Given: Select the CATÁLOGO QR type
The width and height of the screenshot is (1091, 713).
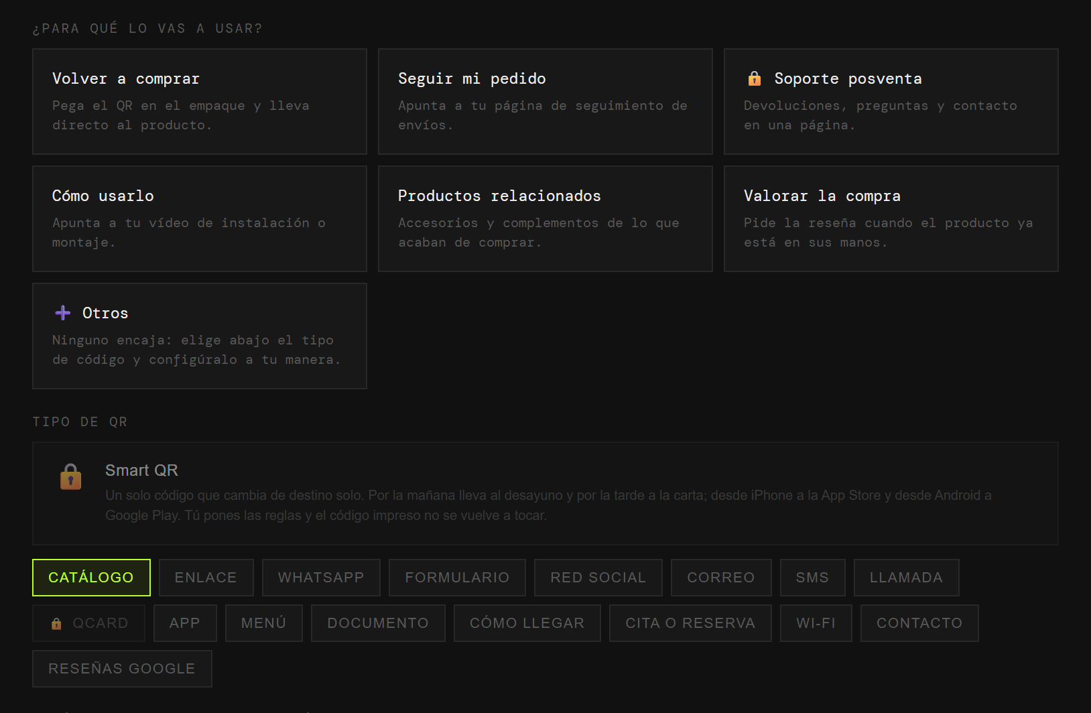Looking at the screenshot, I should pos(91,578).
